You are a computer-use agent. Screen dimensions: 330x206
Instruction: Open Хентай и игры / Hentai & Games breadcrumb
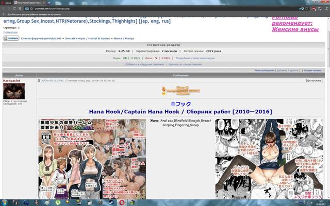pyautogui.click(x=87, y=39)
